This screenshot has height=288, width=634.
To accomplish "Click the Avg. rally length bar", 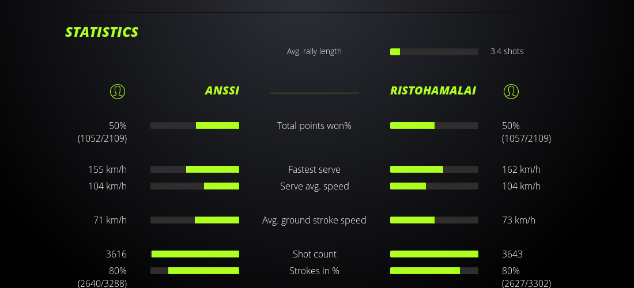I will click(x=434, y=52).
